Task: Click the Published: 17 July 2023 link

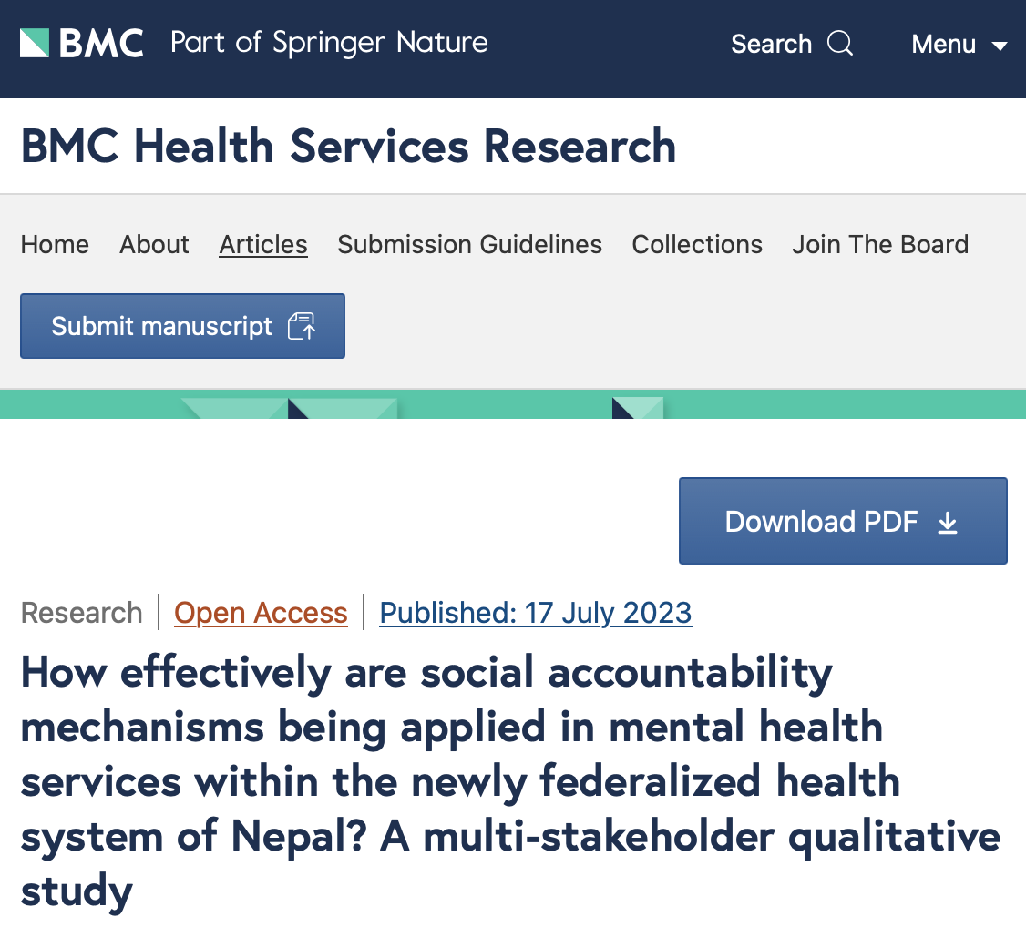Action: click(536, 613)
